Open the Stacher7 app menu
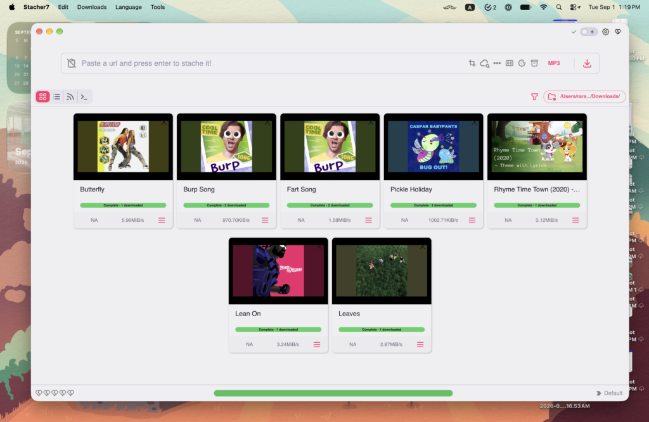 click(36, 7)
